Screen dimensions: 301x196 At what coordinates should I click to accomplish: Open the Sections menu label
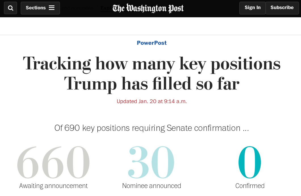click(35, 8)
